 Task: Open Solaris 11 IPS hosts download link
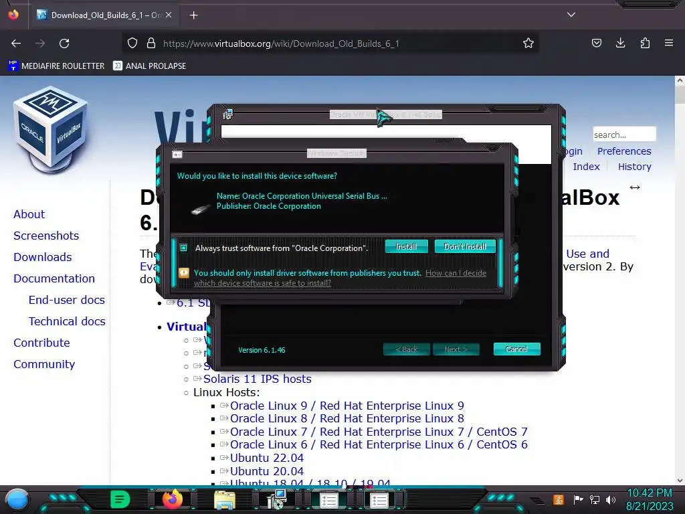(x=258, y=379)
